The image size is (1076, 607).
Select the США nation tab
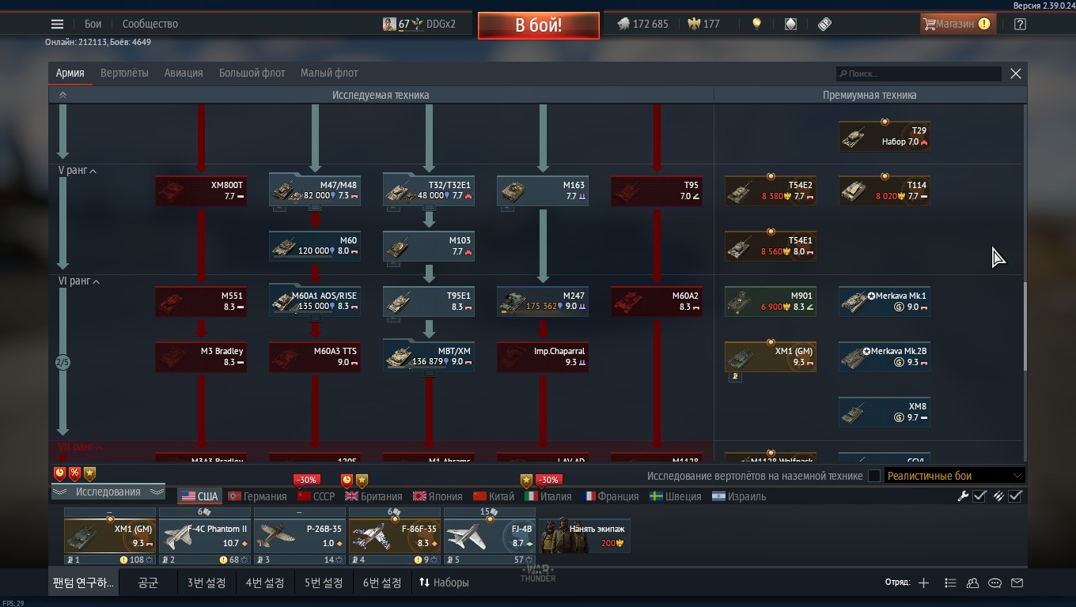coord(199,496)
